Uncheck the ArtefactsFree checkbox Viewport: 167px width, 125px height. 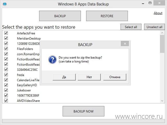click(x=6, y=33)
